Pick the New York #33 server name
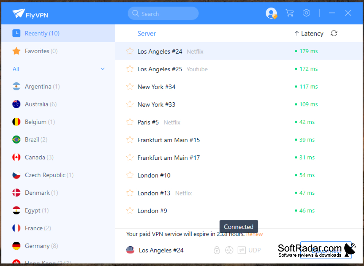 pos(157,104)
